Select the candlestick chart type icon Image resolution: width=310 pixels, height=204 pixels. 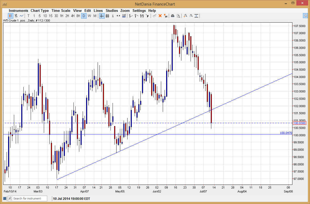[11, 16]
